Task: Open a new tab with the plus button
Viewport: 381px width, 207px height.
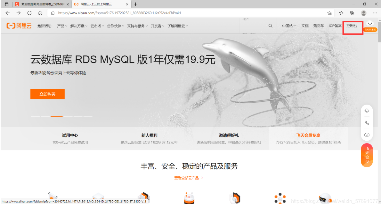Action: click(x=135, y=4)
